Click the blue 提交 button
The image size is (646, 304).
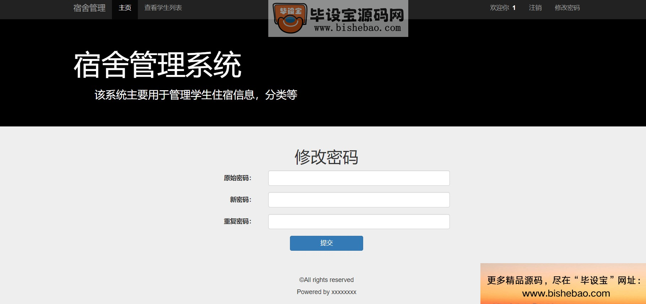click(327, 243)
